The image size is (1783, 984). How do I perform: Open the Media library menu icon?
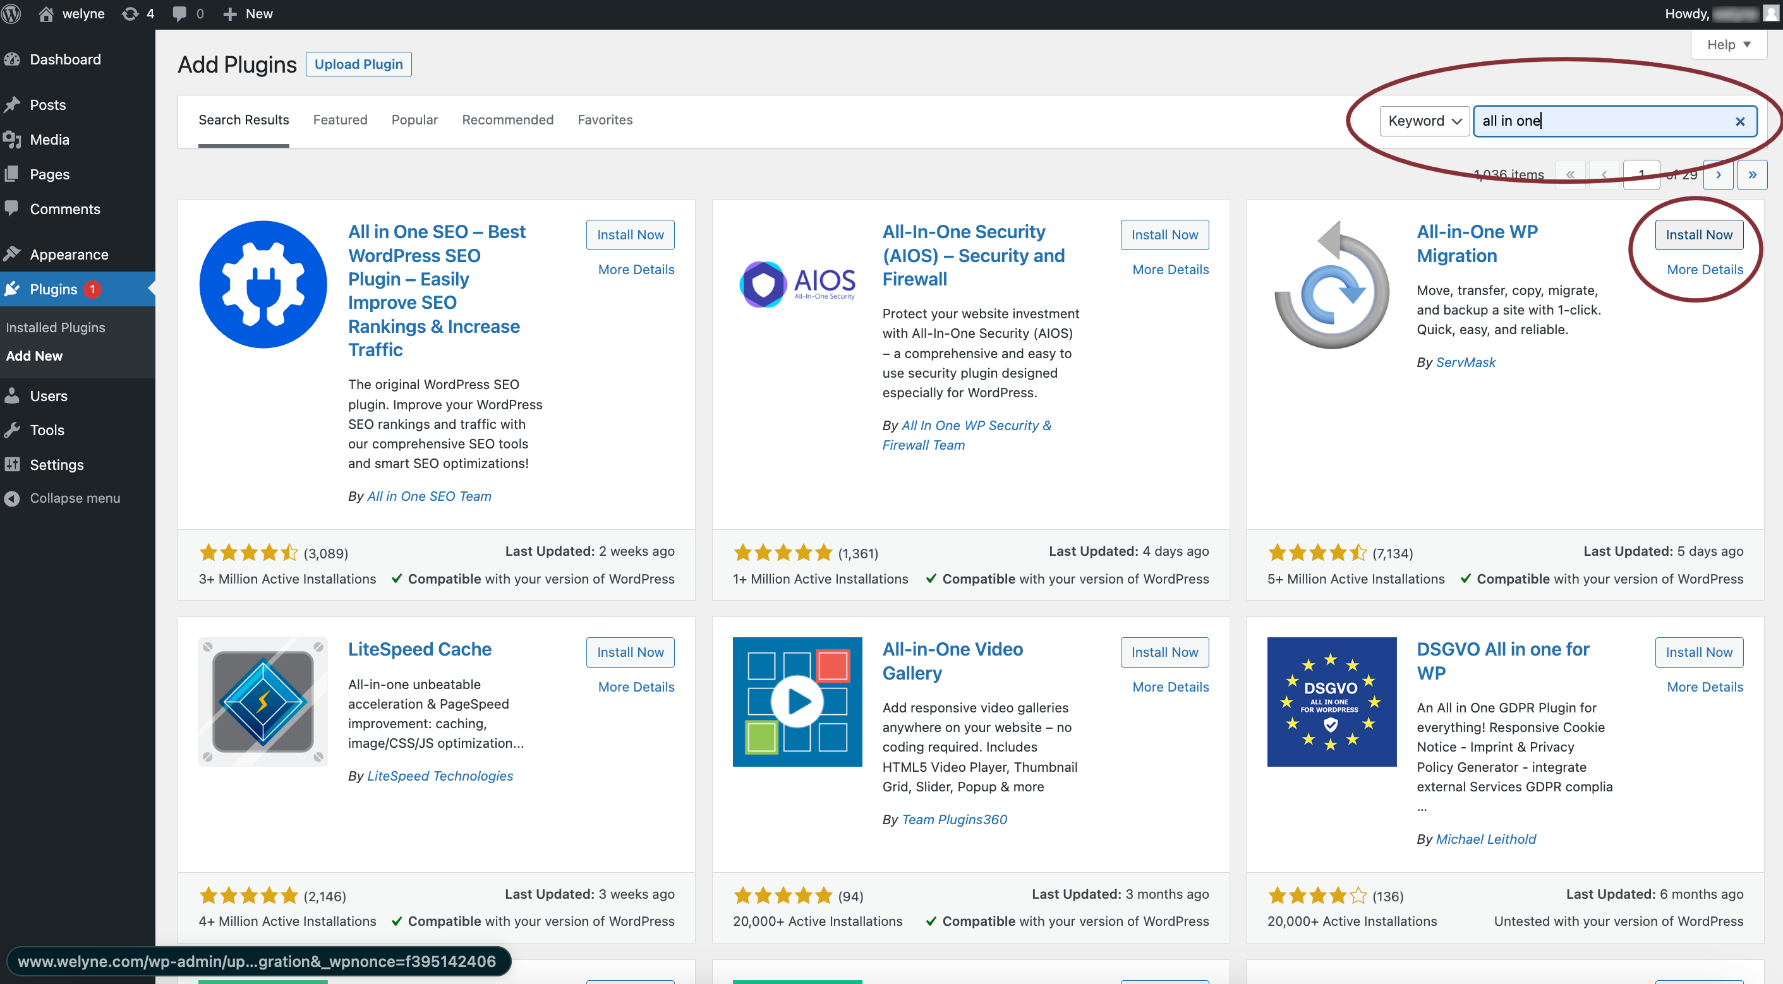12,140
